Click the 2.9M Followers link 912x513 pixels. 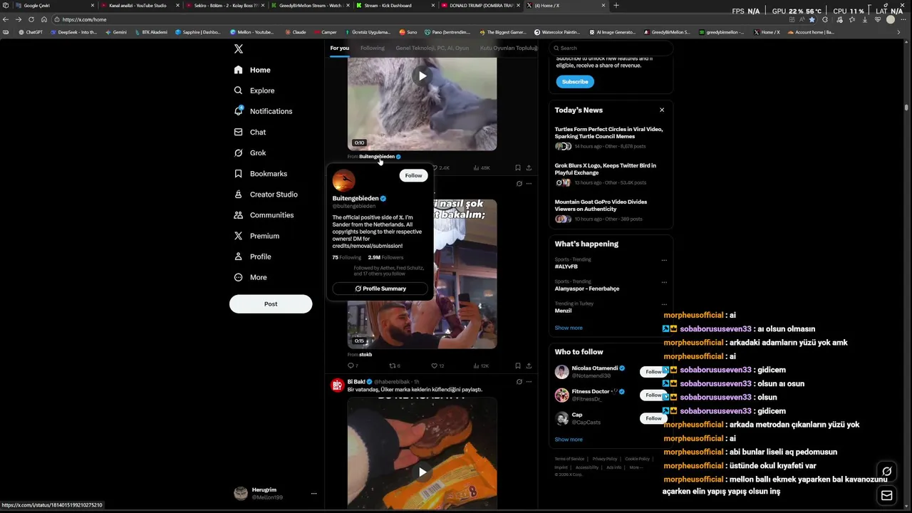(385, 257)
